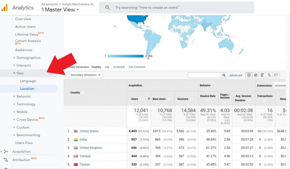
Task: Click help icon under Pages / Session
Action: point(225,102)
